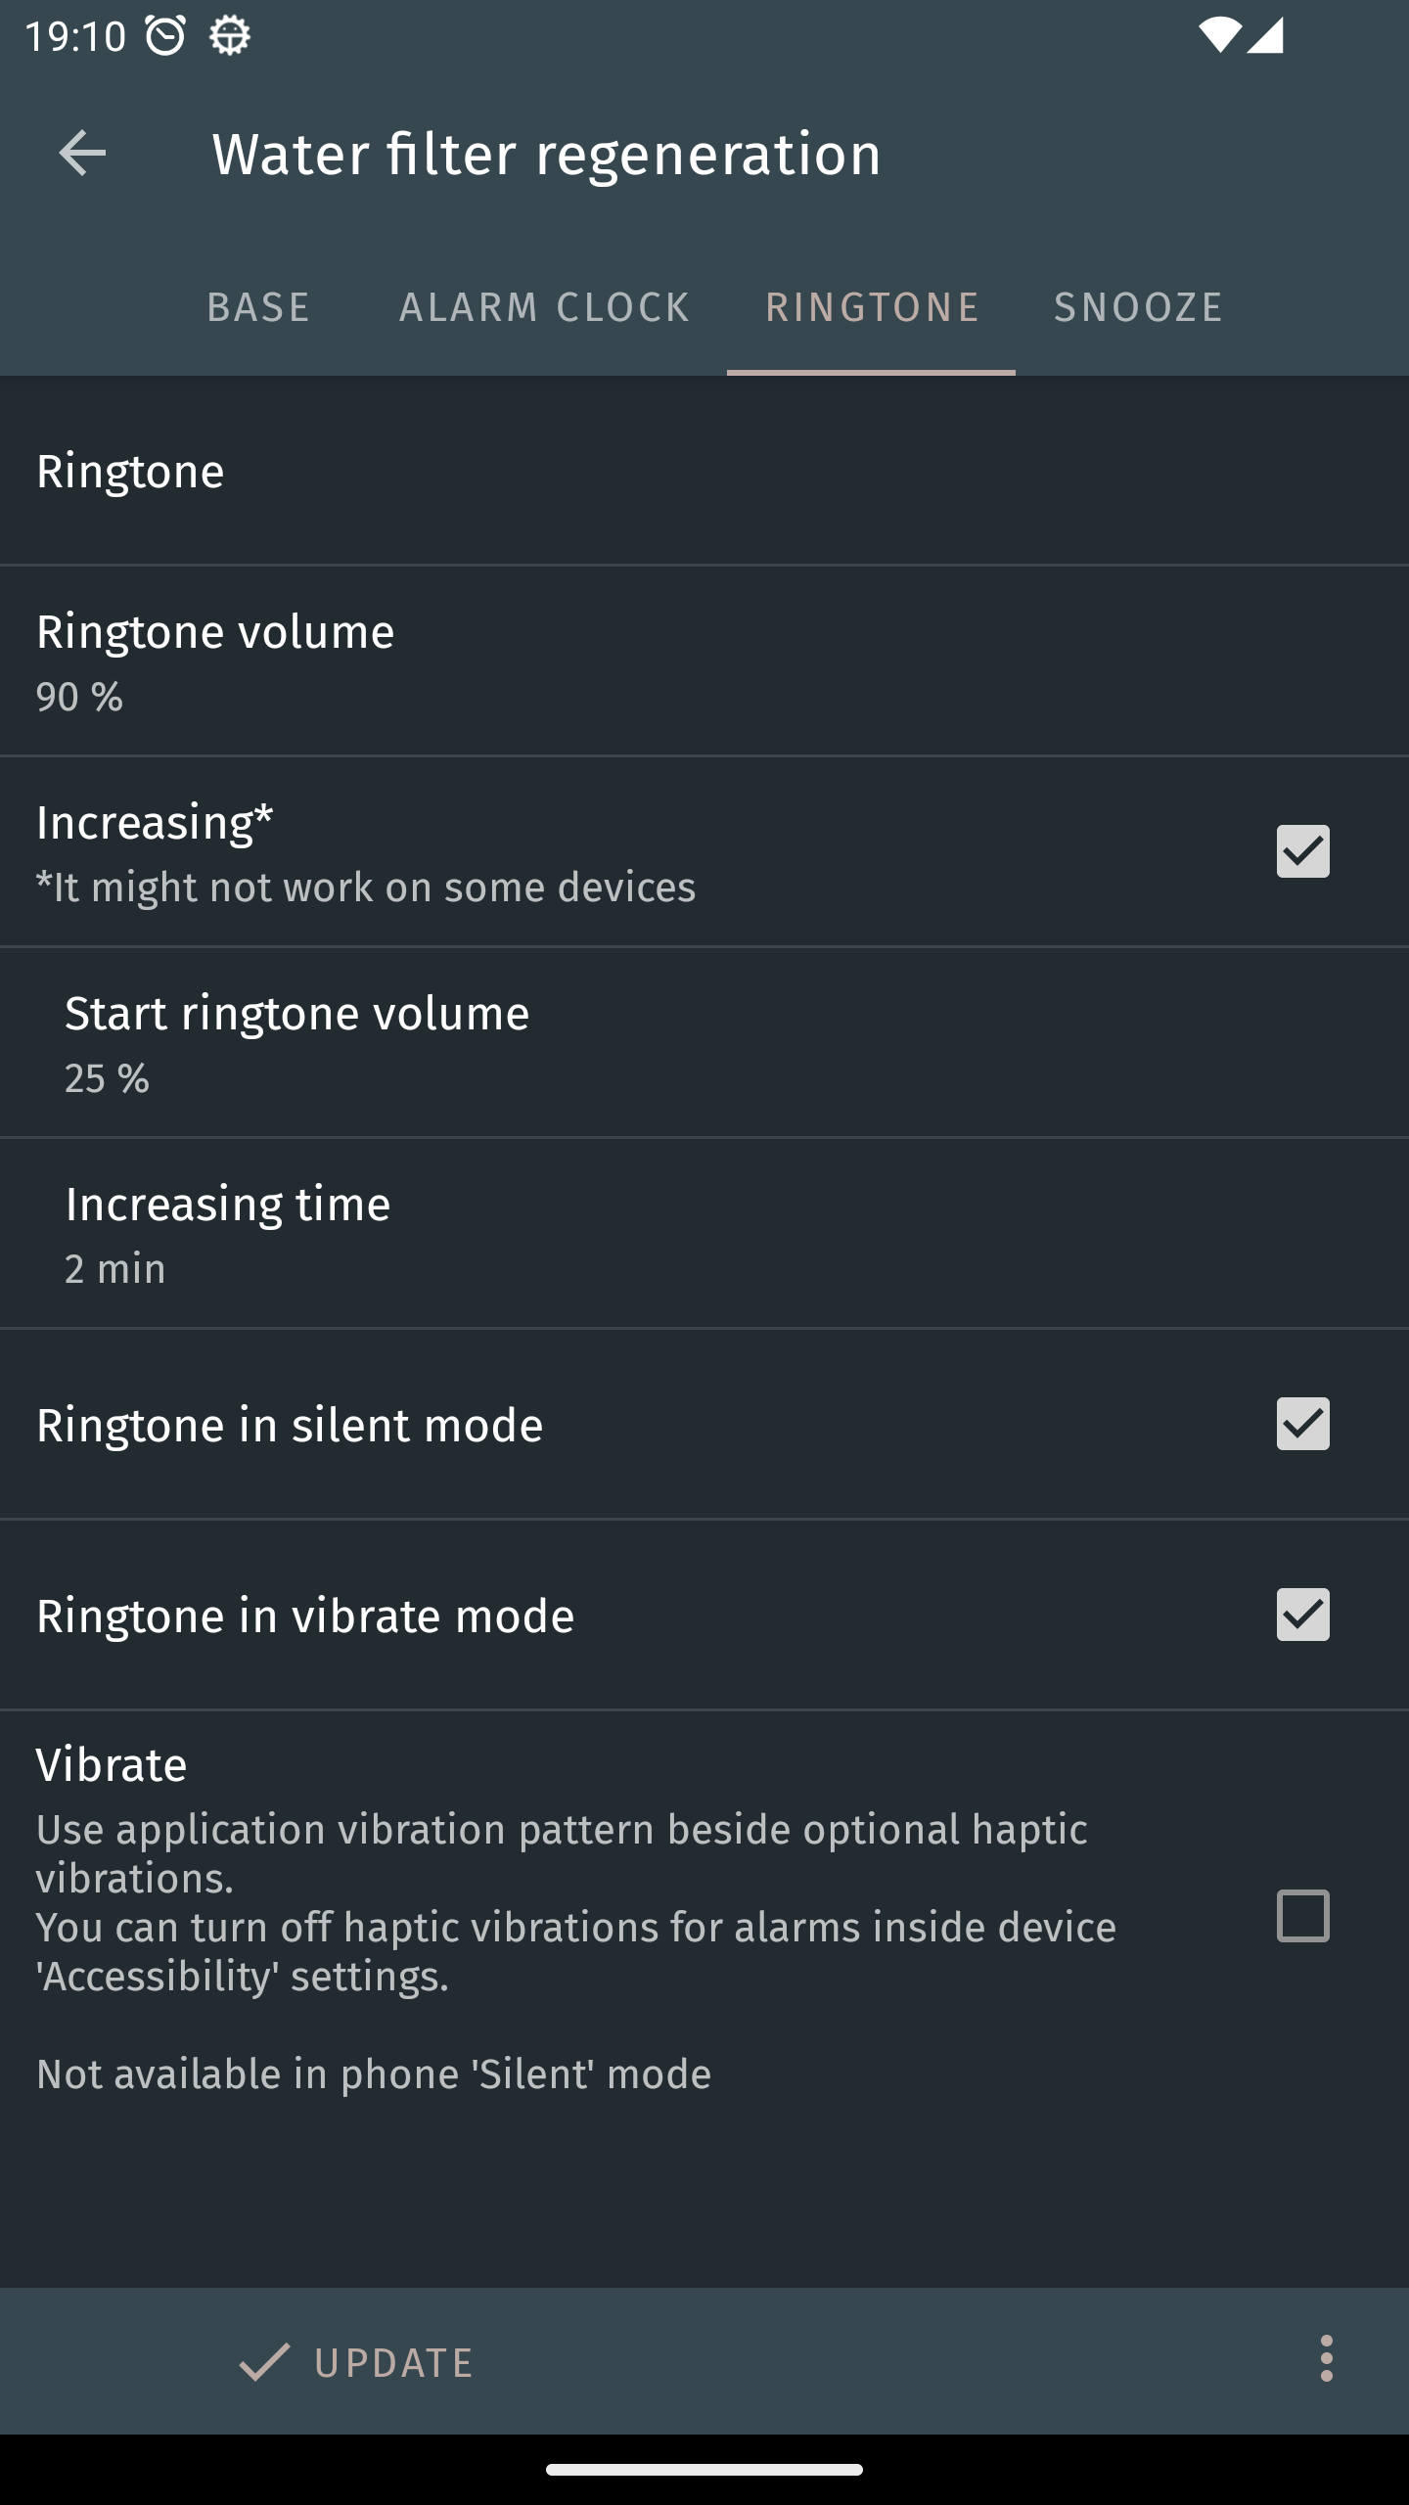Switch to the Alarm Clock tab

(544, 307)
